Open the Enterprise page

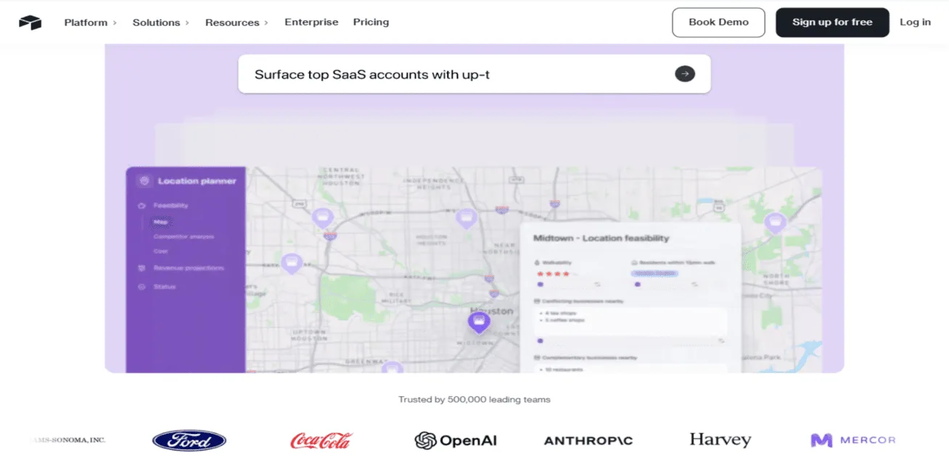[311, 22]
